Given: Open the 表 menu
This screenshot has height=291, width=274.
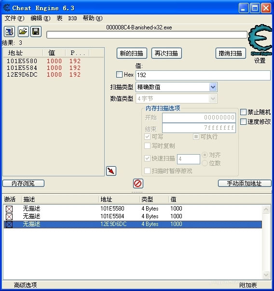Looking at the screenshot, I should click(x=59, y=18).
